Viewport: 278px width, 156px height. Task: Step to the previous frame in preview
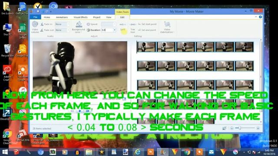click(72, 111)
